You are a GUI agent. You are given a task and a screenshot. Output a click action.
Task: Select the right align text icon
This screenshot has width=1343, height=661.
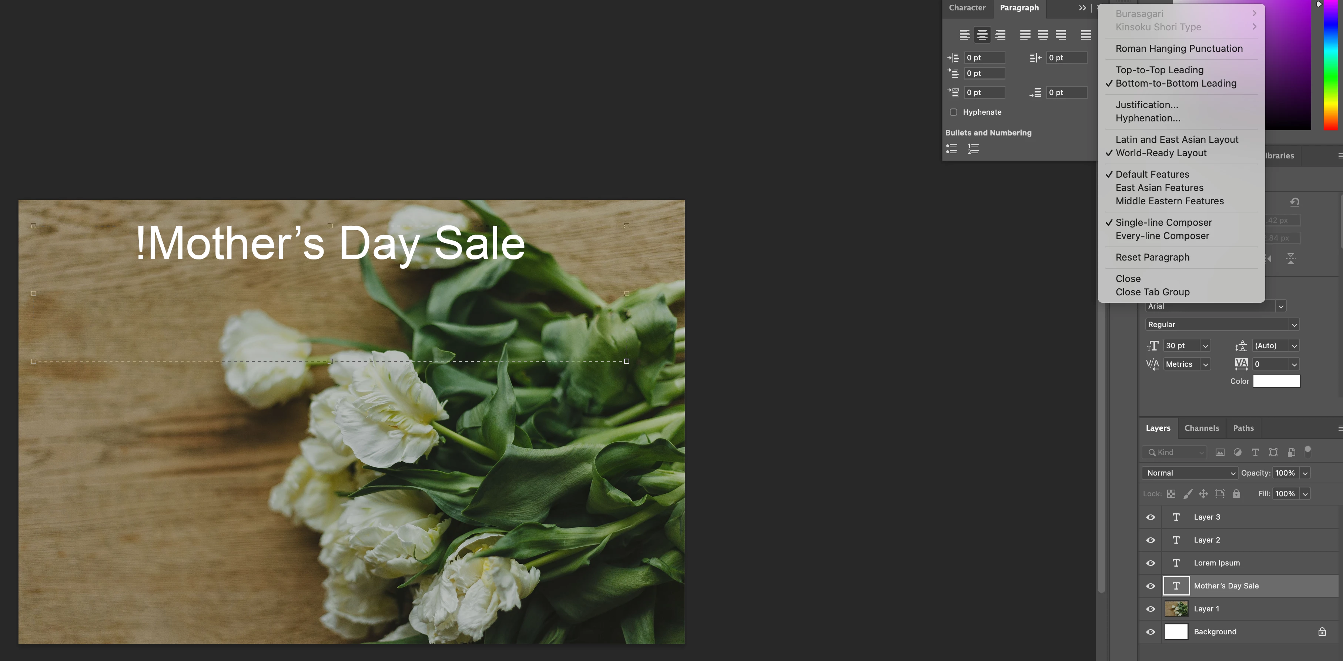[1000, 35]
